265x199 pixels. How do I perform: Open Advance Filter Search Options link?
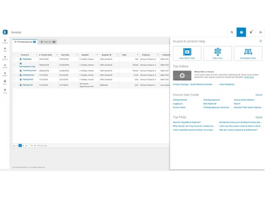point(248,107)
